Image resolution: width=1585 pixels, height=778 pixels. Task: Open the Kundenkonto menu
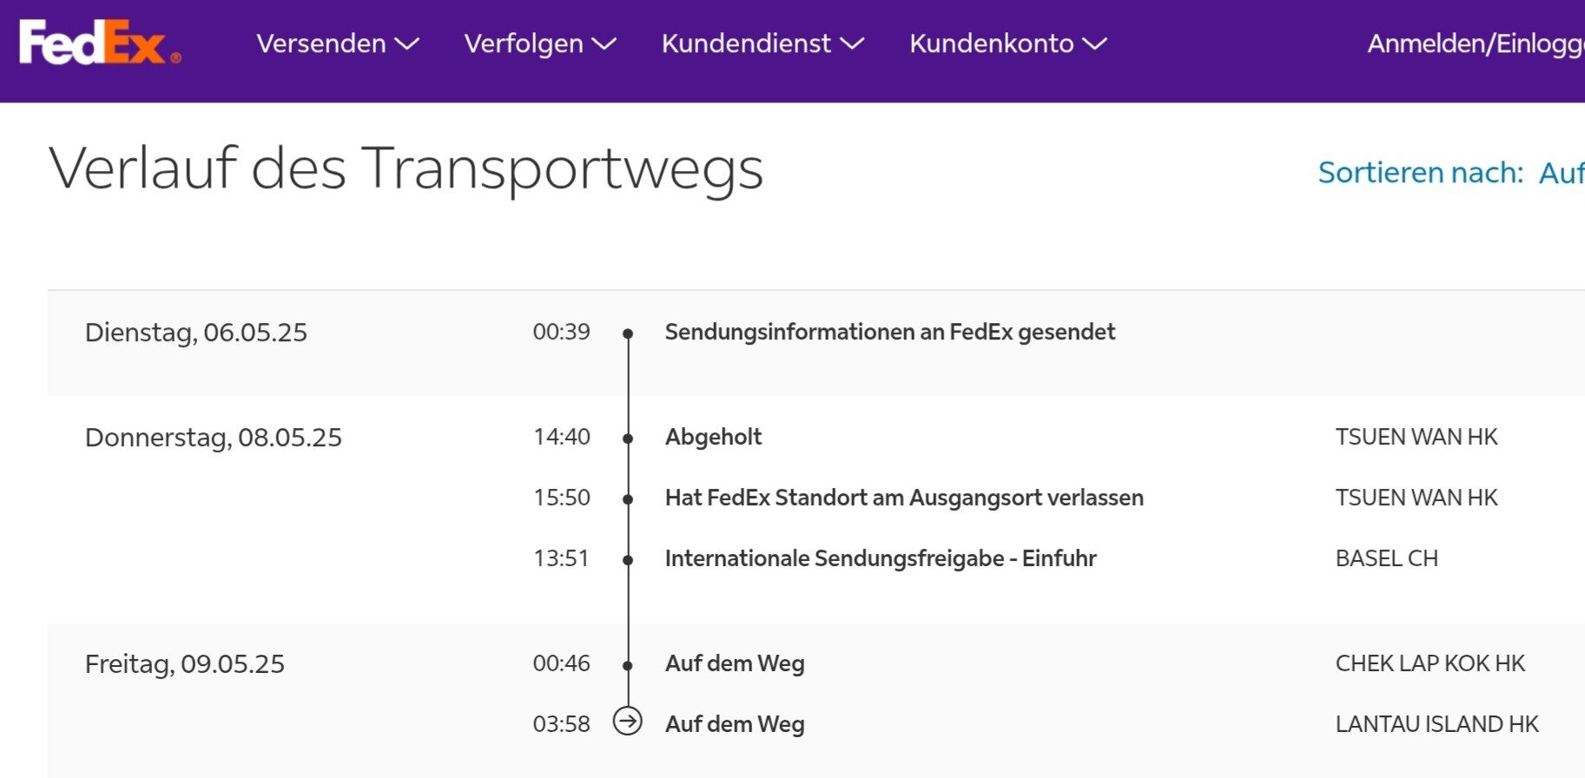991,43
